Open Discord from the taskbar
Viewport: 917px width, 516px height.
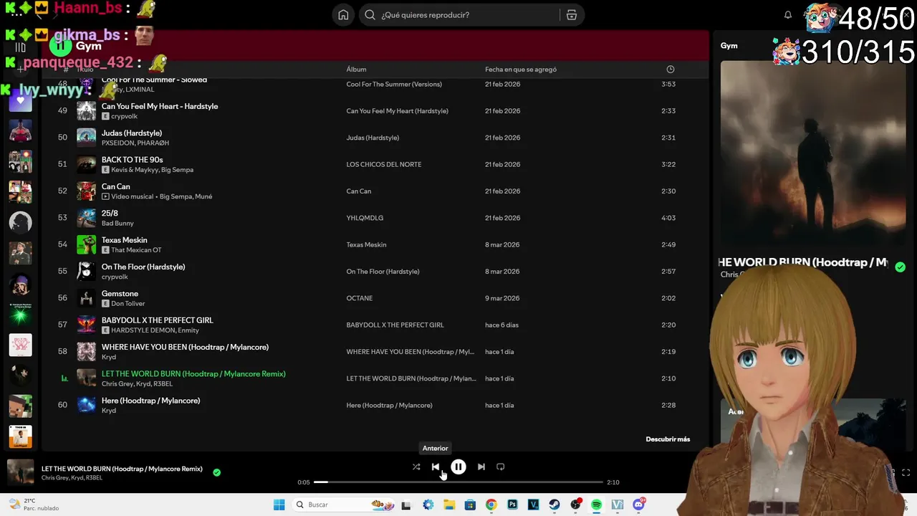point(639,505)
